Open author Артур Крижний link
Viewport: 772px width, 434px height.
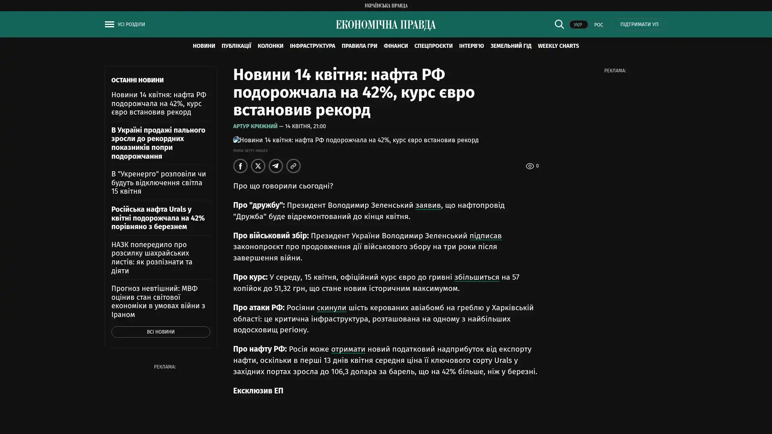point(255,126)
